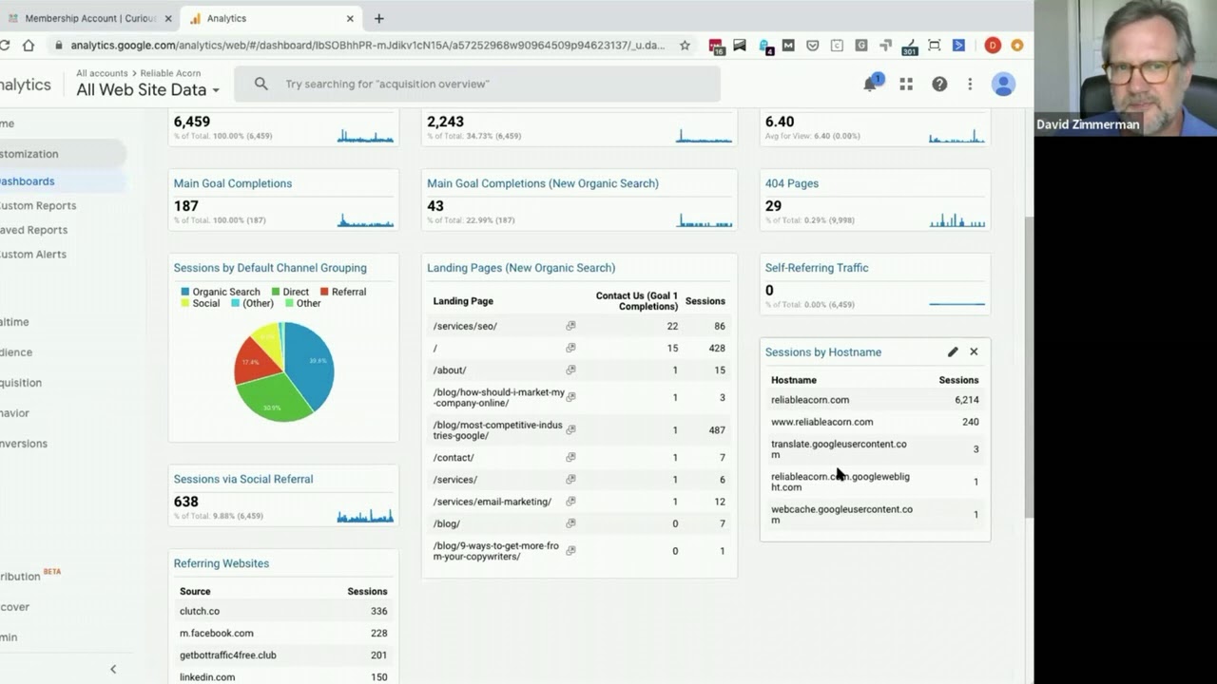
Task: Open Main Goal Completions (New Organic Search) title
Action: [x=543, y=183]
